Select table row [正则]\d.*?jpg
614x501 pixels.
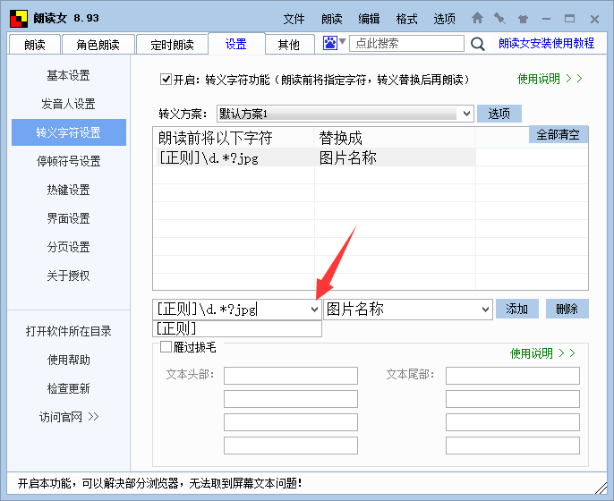(314, 157)
